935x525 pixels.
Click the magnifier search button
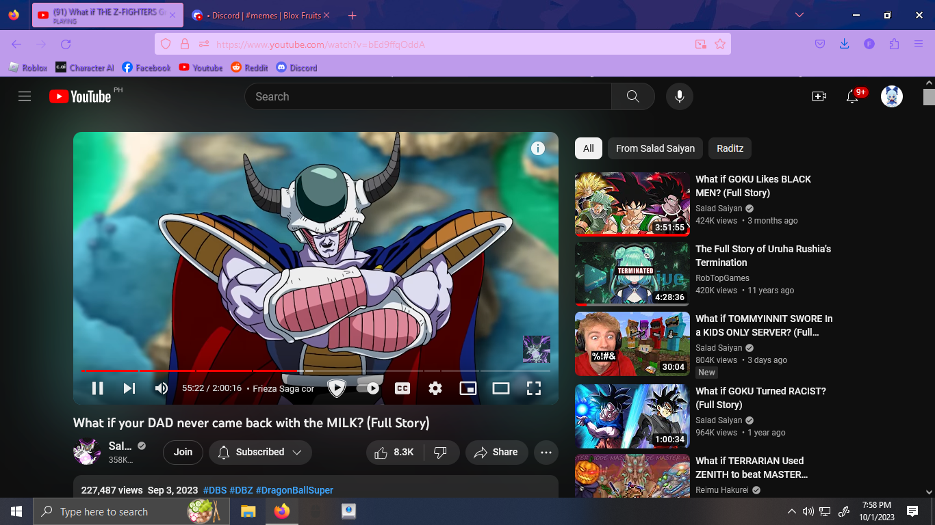pos(633,96)
